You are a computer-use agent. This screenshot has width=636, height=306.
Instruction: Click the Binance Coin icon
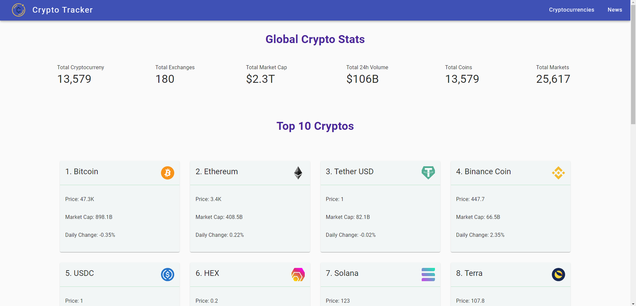tap(558, 173)
